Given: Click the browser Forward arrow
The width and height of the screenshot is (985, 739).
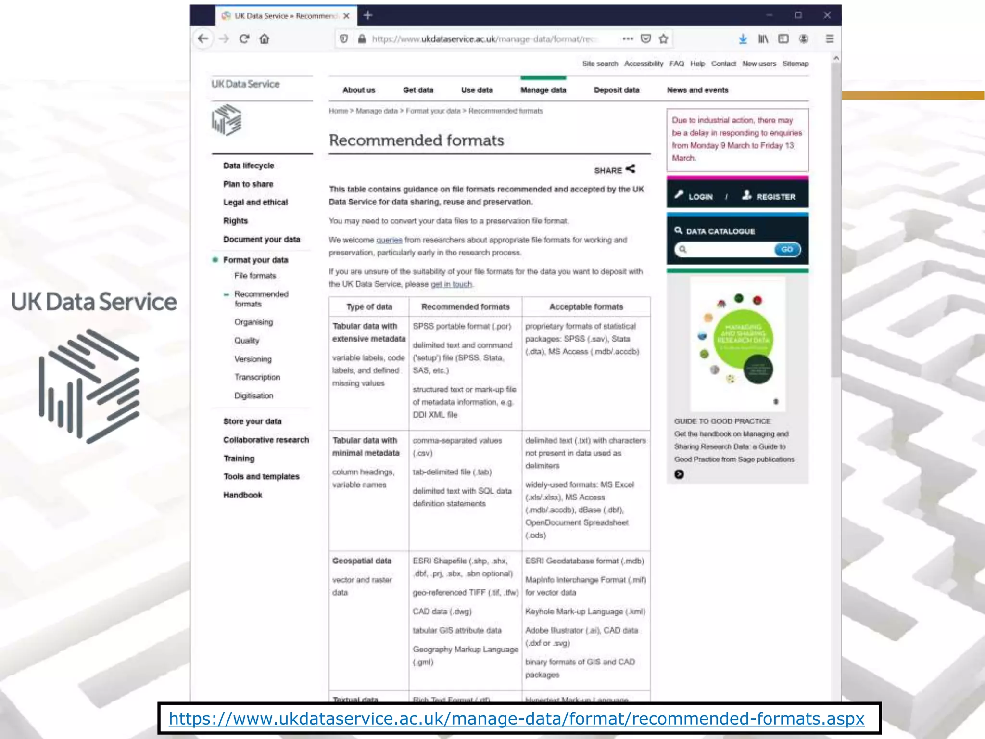Looking at the screenshot, I should click(x=224, y=39).
